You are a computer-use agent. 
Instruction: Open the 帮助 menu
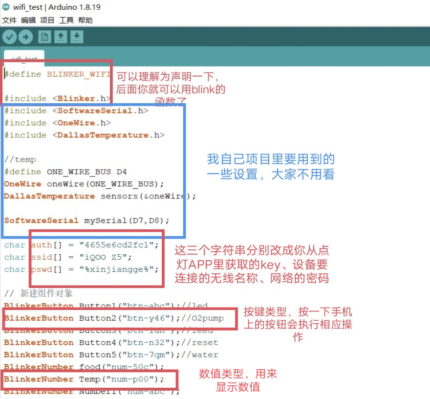pos(86,21)
